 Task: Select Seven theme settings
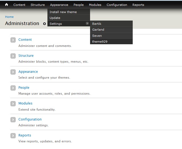(111, 35)
